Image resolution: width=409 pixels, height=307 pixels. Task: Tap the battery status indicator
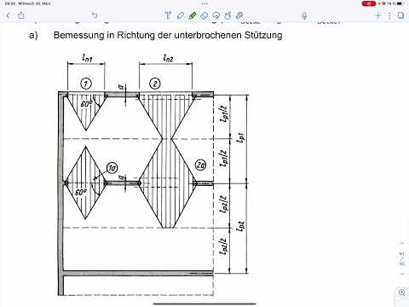click(400, 3)
